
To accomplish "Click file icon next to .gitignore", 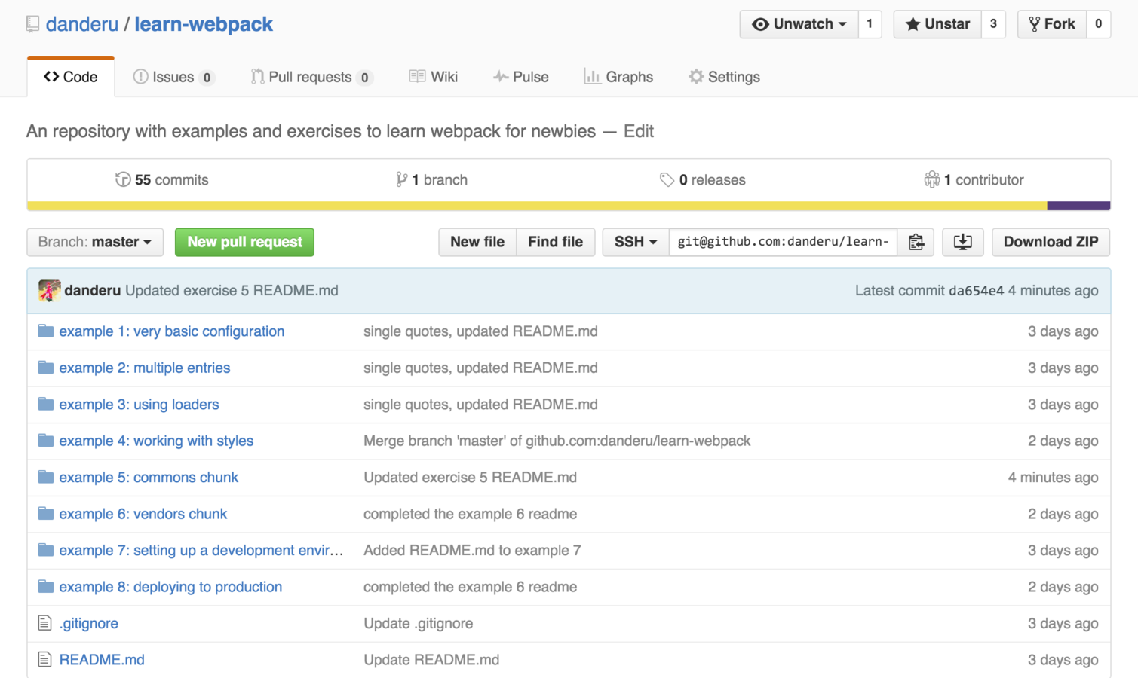I will click(x=44, y=623).
